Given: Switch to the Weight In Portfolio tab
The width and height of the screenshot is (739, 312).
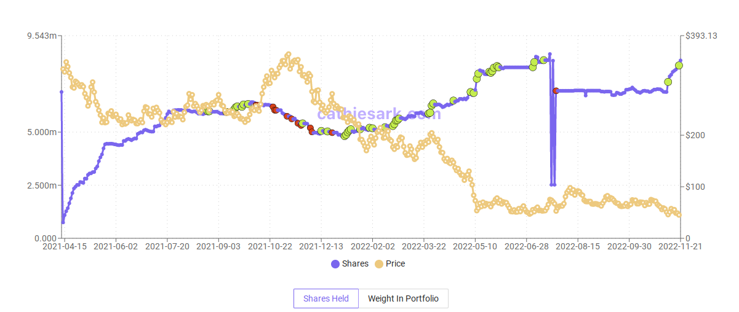Looking at the screenshot, I should 403,298.
